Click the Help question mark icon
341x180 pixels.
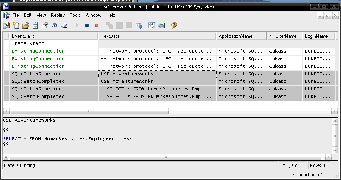pyautogui.click(x=174, y=25)
